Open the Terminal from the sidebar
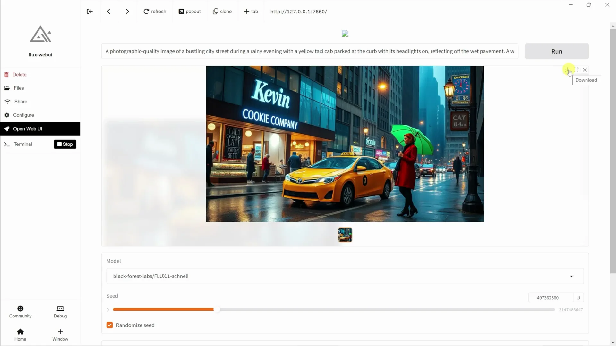 pos(22,144)
